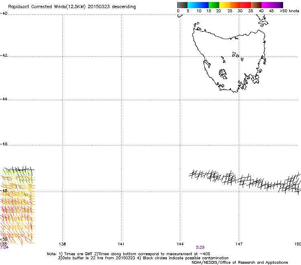Screen dimensions: 301x265
Task: Click the '40' legend scale label
Action: point(261,11)
